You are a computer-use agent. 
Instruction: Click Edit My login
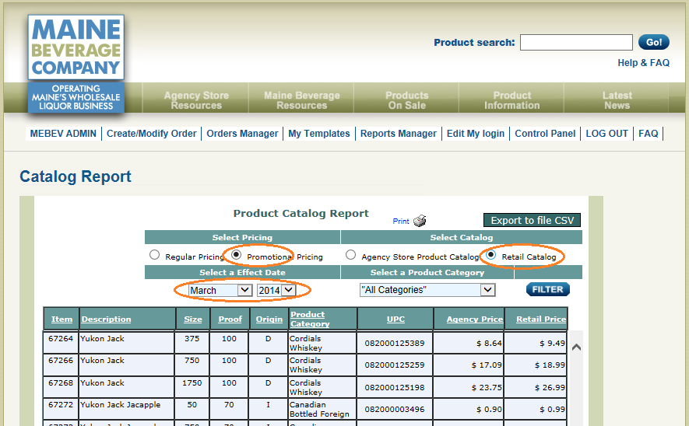coord(476,134)
